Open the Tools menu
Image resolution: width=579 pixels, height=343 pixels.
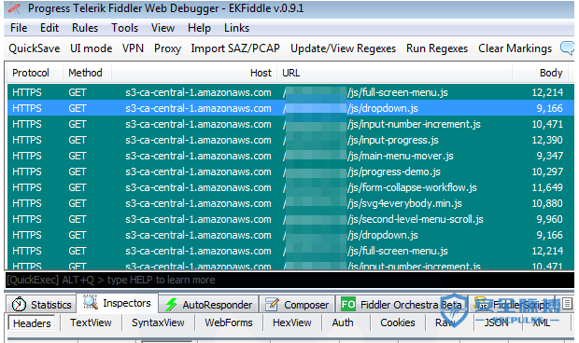(x=124, y=28)
